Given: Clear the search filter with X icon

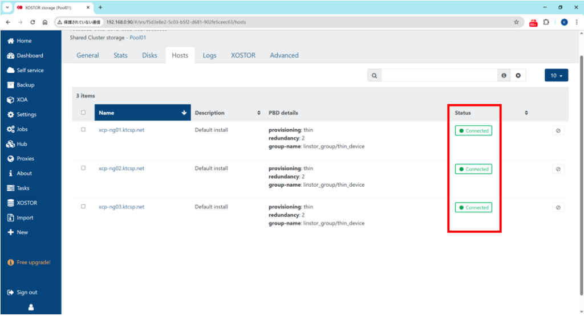Looking at the screenshot, I should 518,75.
